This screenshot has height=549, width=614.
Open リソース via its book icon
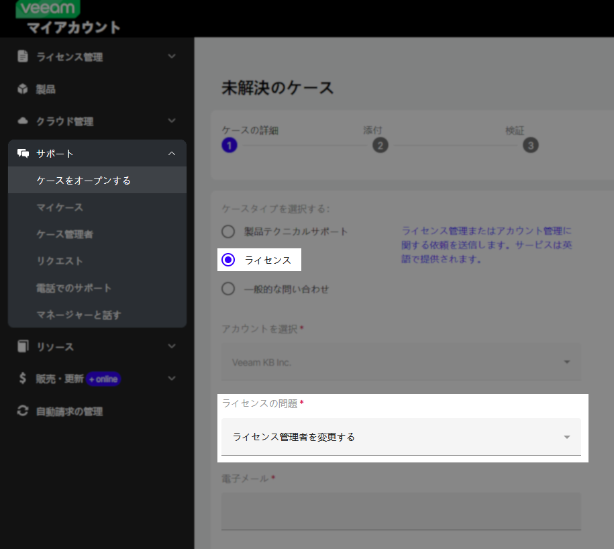tap(21, 346)
